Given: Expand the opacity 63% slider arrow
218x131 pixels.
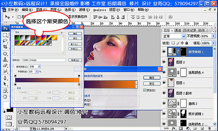Looking at the screenshot, I should pyautogui.click(x=213, y=36).
